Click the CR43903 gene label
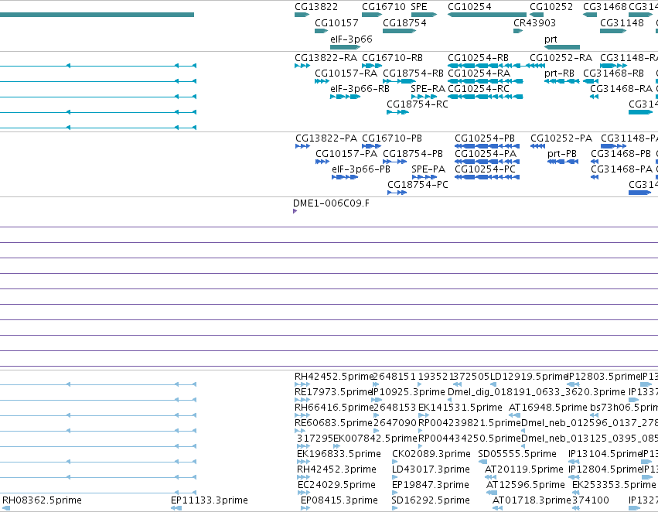 pos(534,22)
